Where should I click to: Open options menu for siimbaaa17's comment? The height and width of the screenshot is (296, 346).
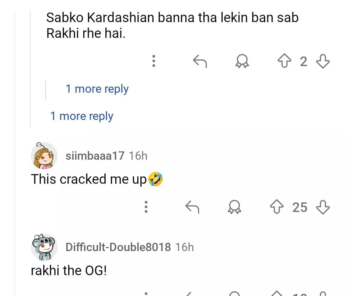pyautogui.click(x=146, y=207)
